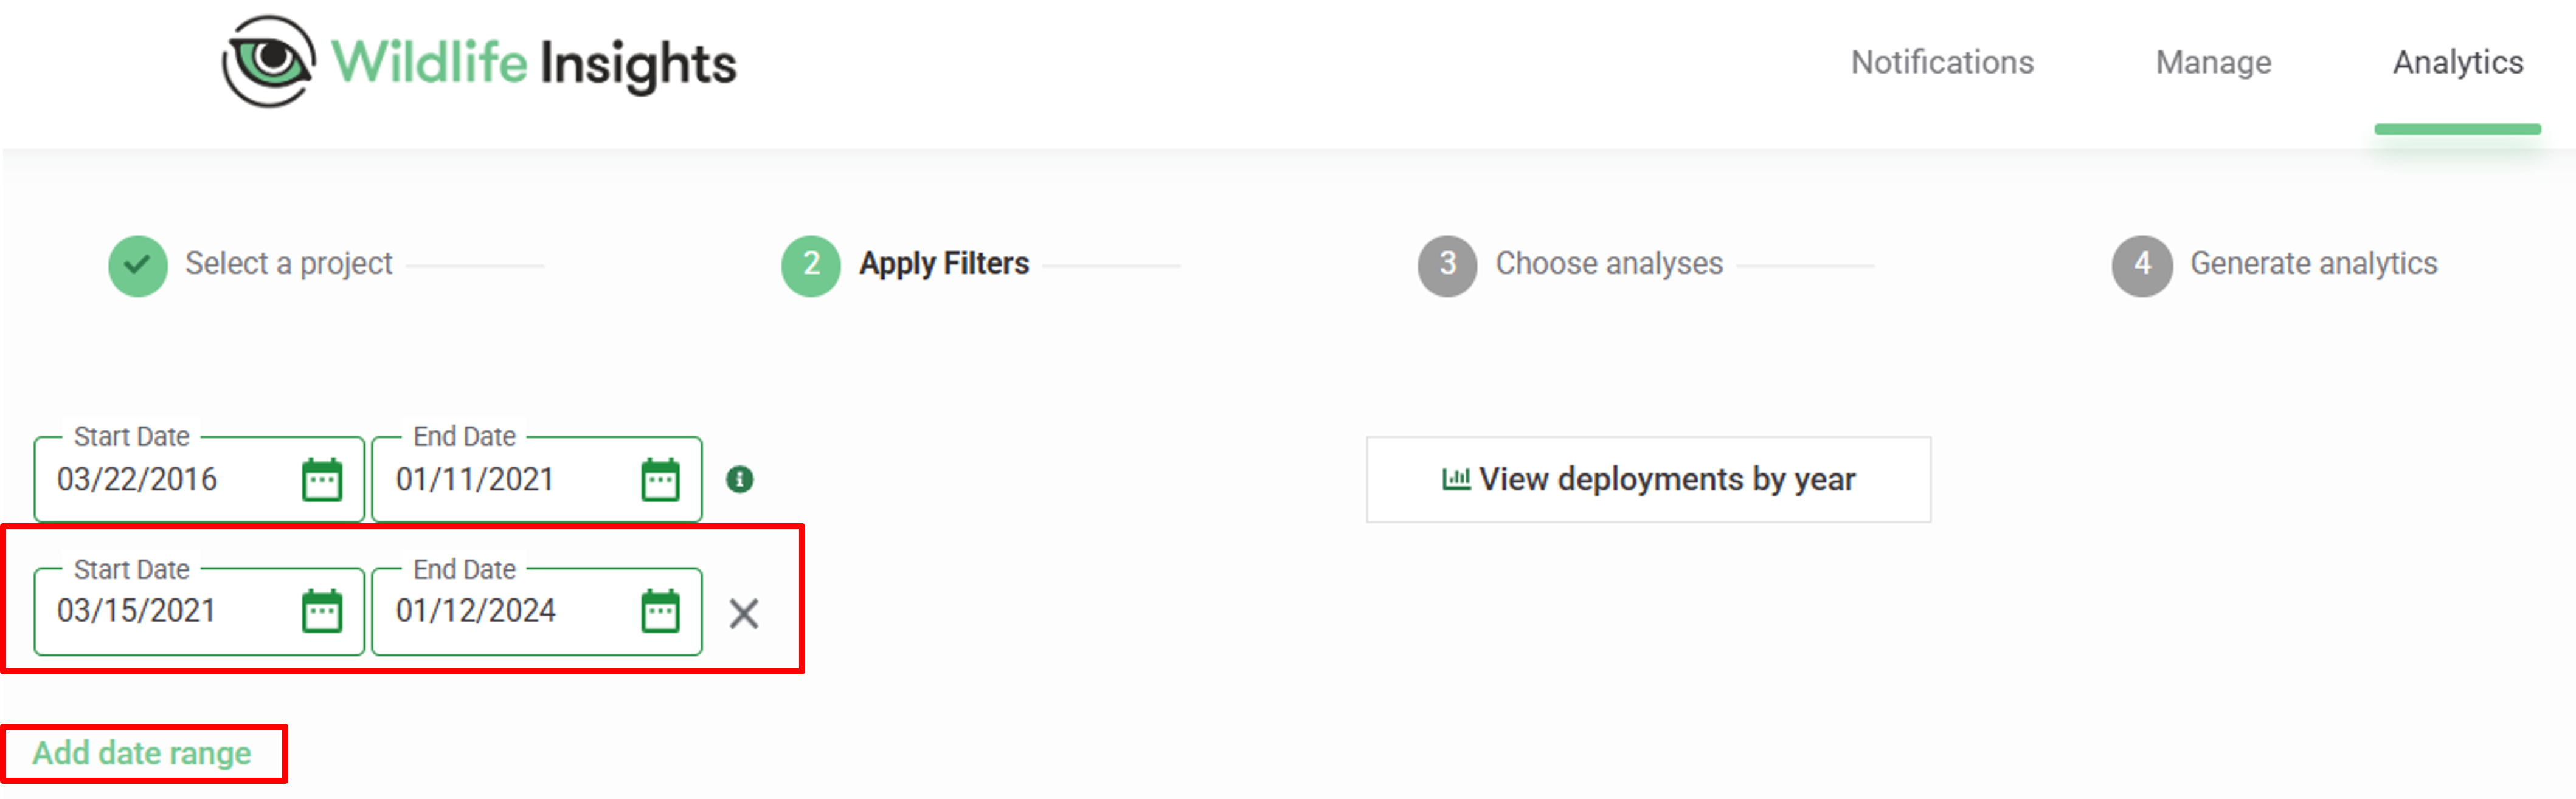Open the Manage tab
Image resolution: width=2576 pixels, height=799 pixels.
pyautogui.click(x=2213, y=63)
